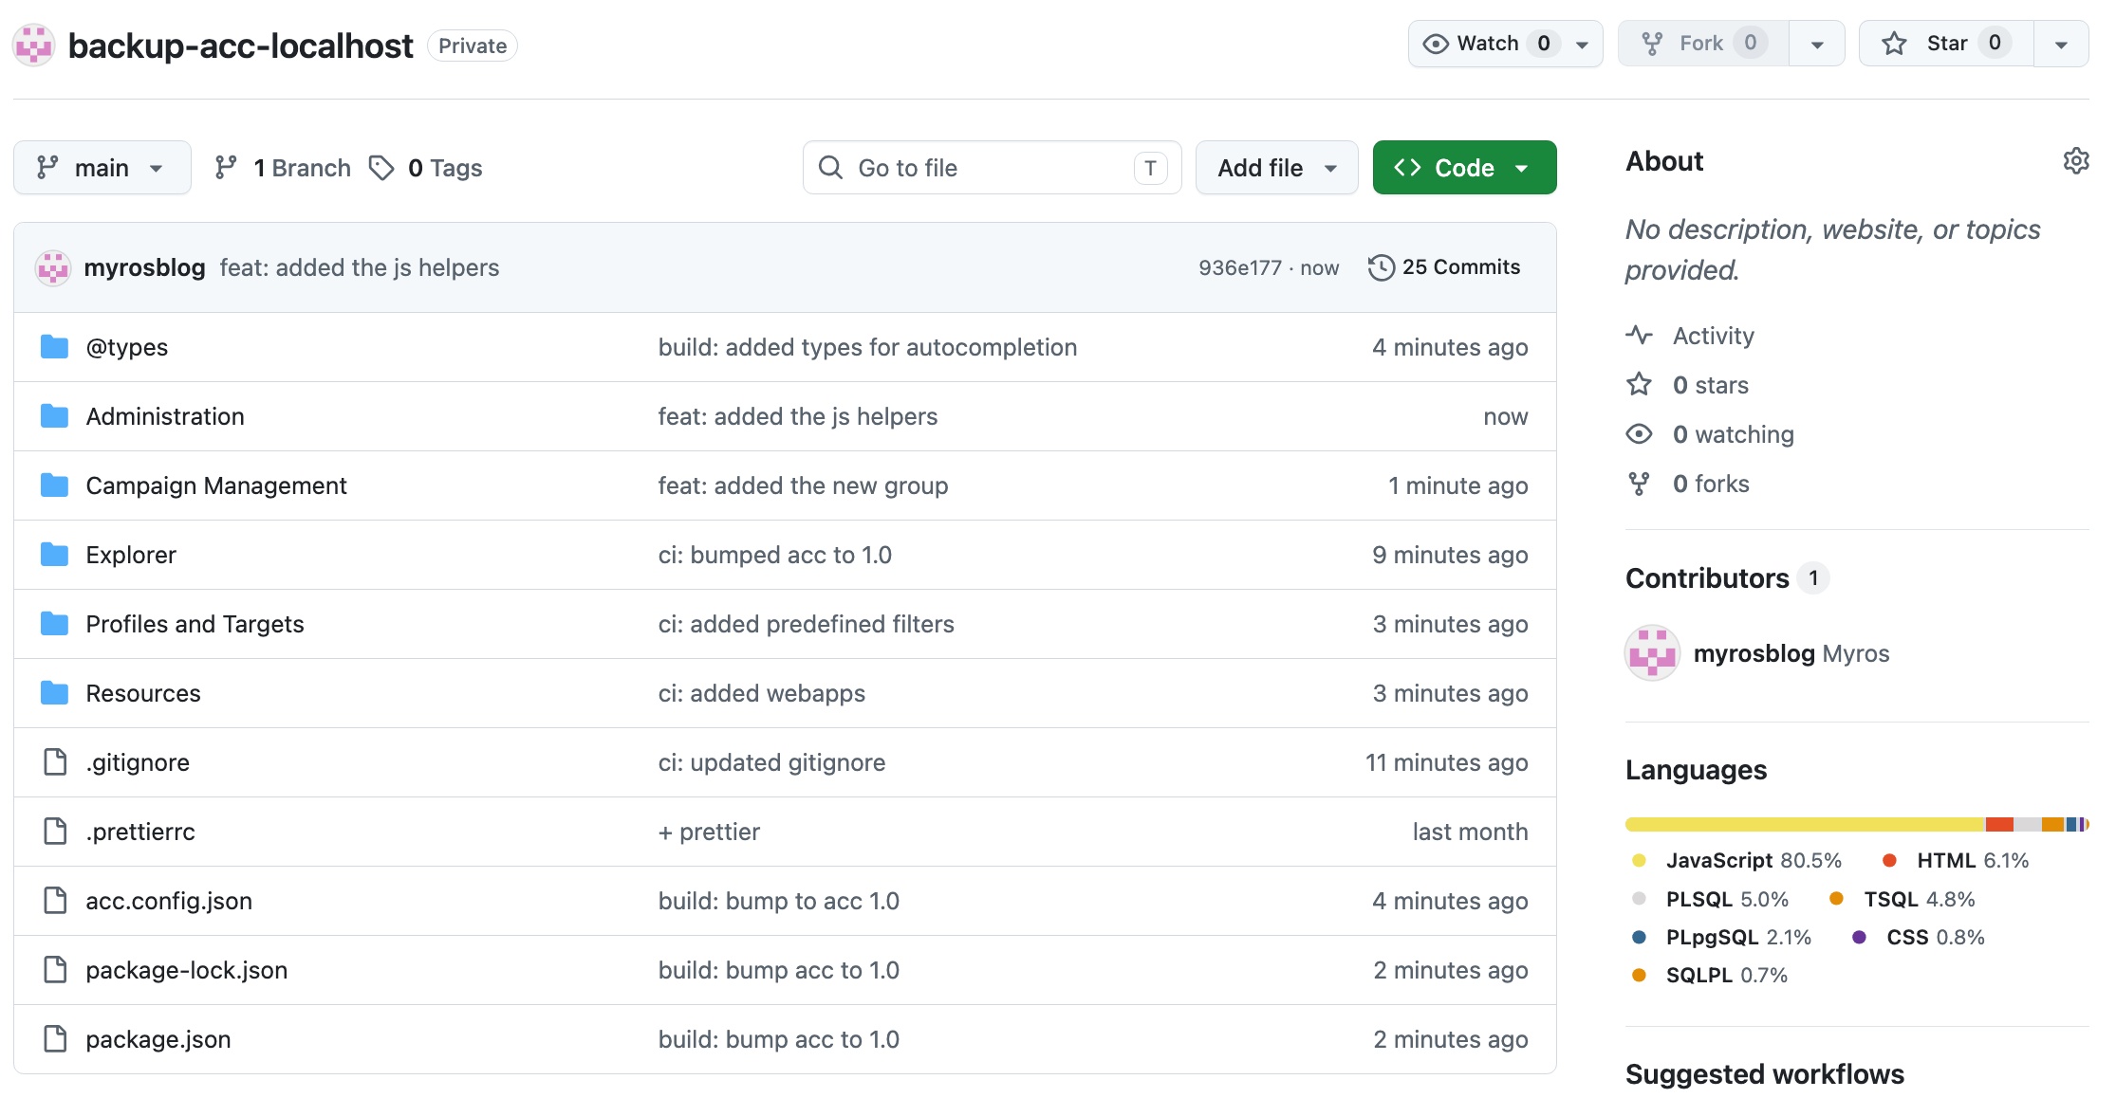The width and height of the screenshot is (2116, 1098).
Task: Click the .gitignore file icon
Action: point(56,761)
